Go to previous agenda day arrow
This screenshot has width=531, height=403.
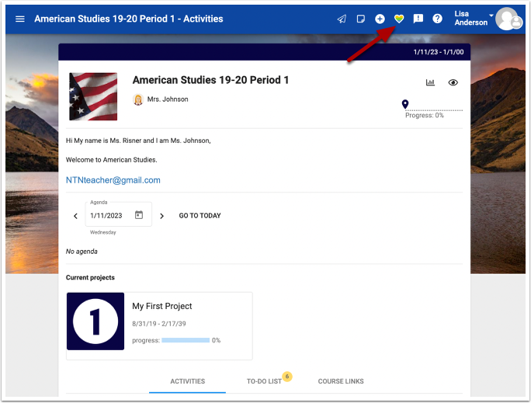[x=75, y=216]
